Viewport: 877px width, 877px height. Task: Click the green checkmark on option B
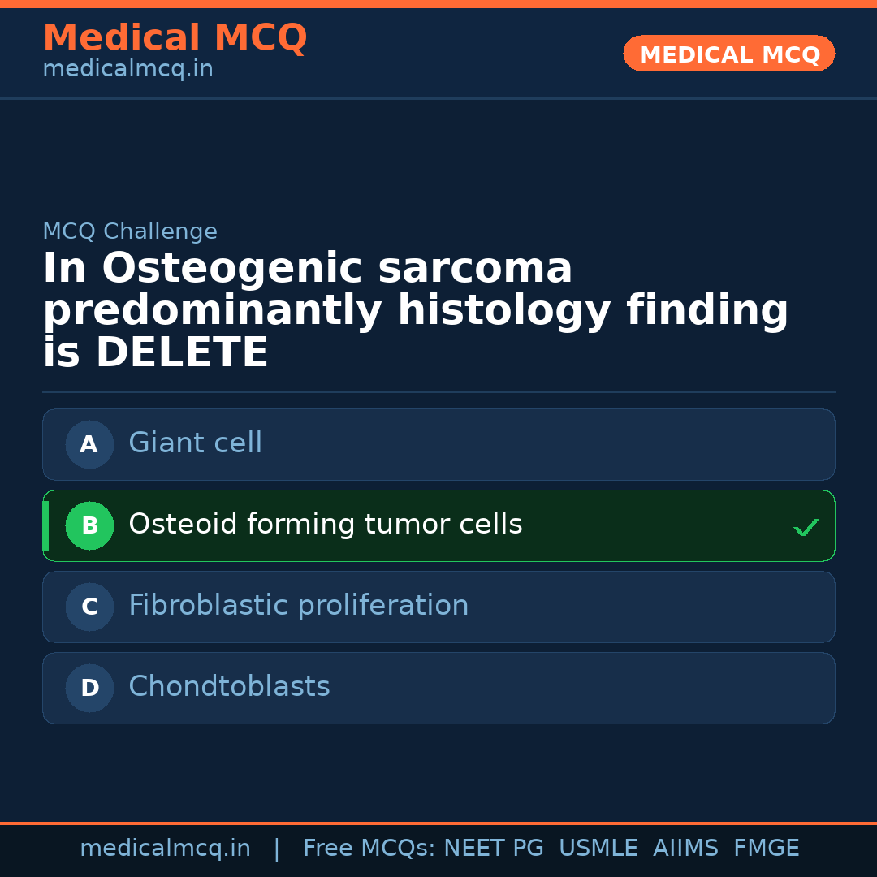[806, 527]
